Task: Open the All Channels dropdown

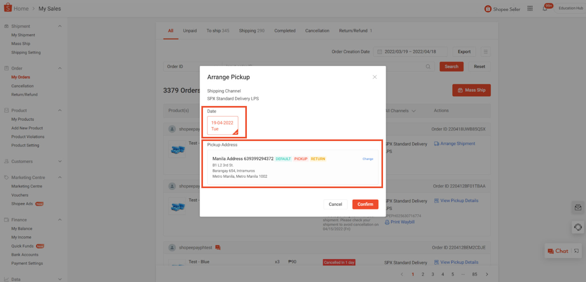Action: [x=400, y=111]
